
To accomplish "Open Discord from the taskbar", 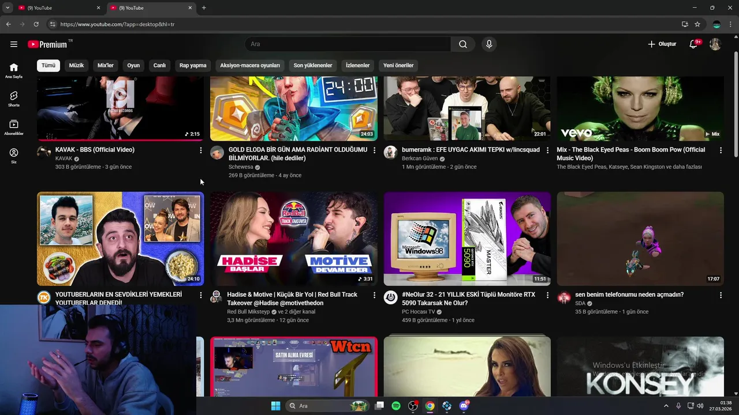I will 464,406.
